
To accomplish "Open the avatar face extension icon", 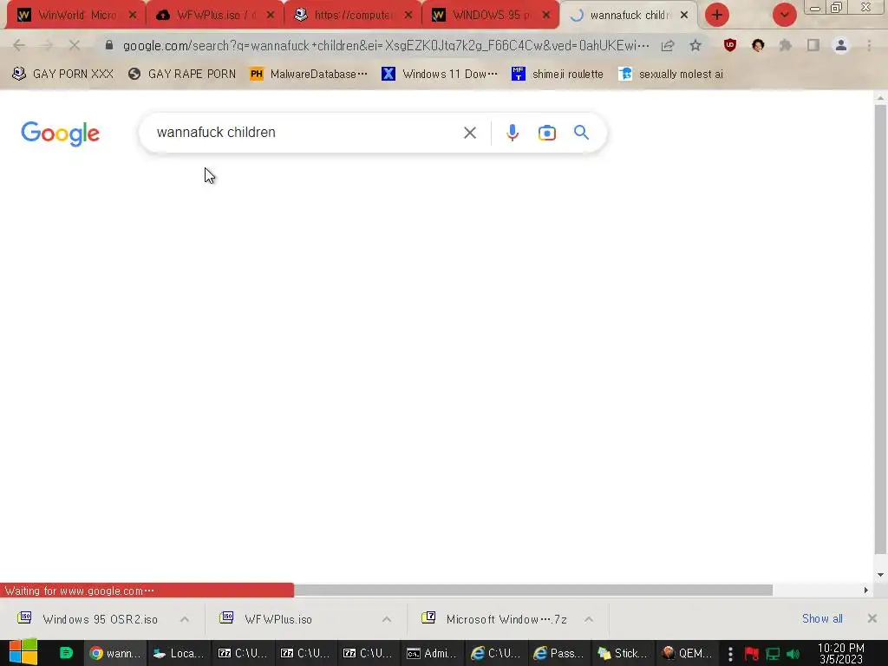I will (x=758, y=45).
